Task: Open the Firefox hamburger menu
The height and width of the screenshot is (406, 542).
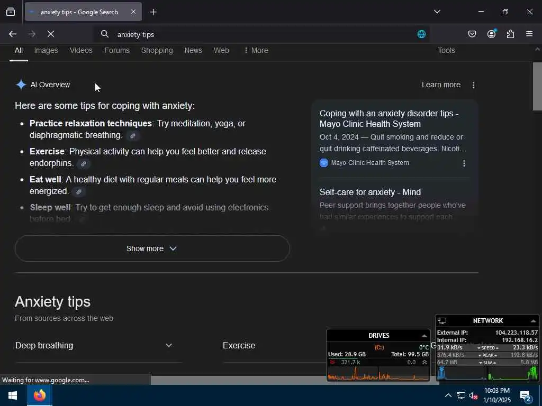Action: 529,34
